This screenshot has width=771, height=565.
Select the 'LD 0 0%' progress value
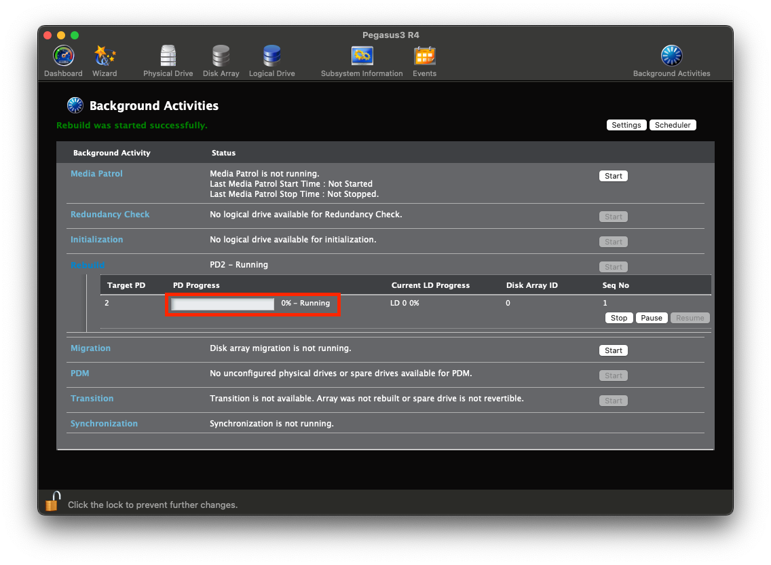(405, 303)
